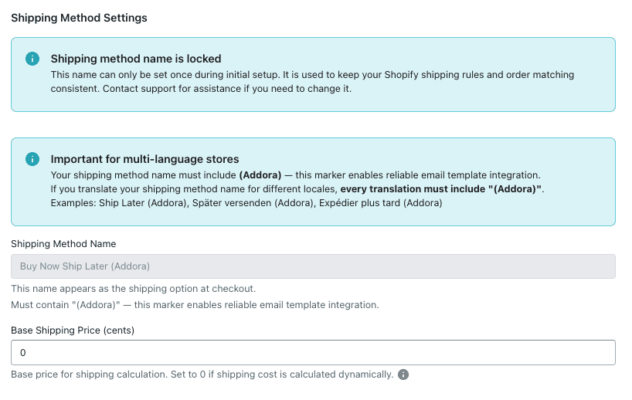Click 'This name appears as the shipping option' hint
The width and height of the screenshot is (632, 400).
[x=133, y=289]
